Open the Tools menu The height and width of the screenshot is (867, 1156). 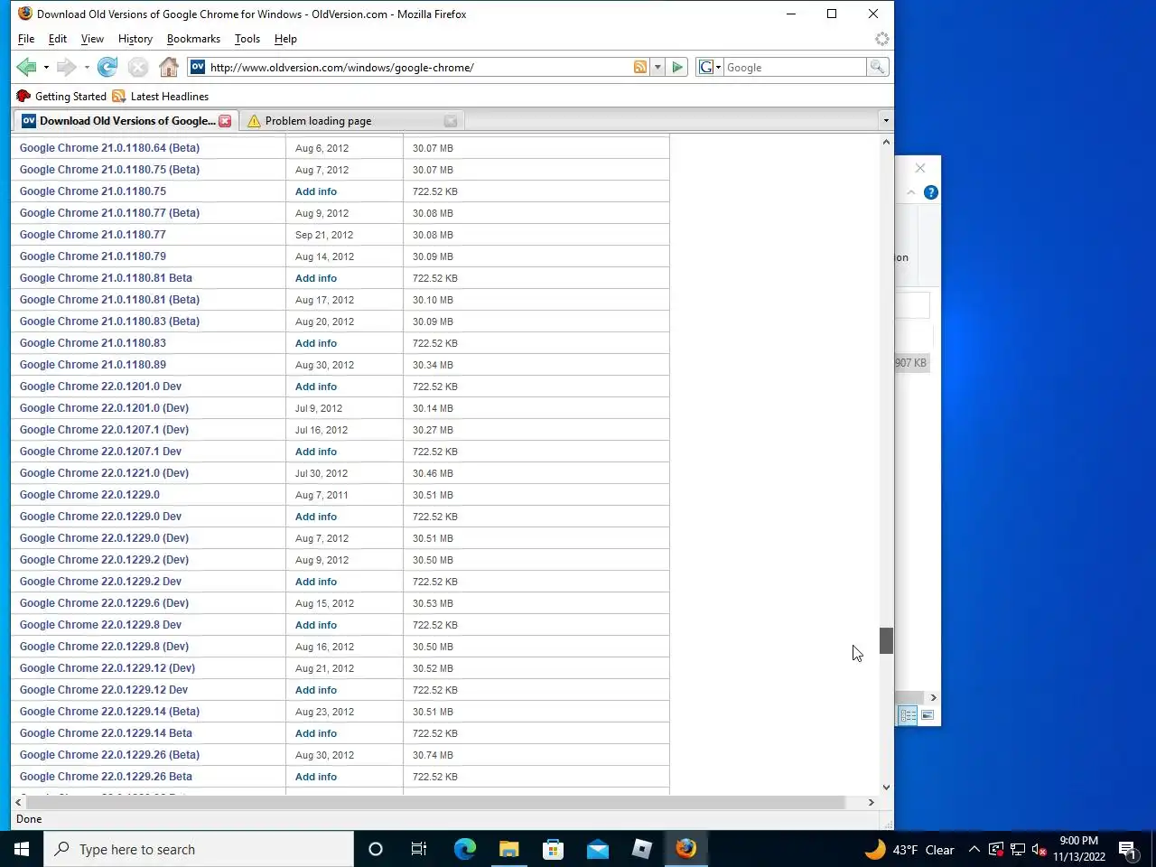tap(247, 39)
